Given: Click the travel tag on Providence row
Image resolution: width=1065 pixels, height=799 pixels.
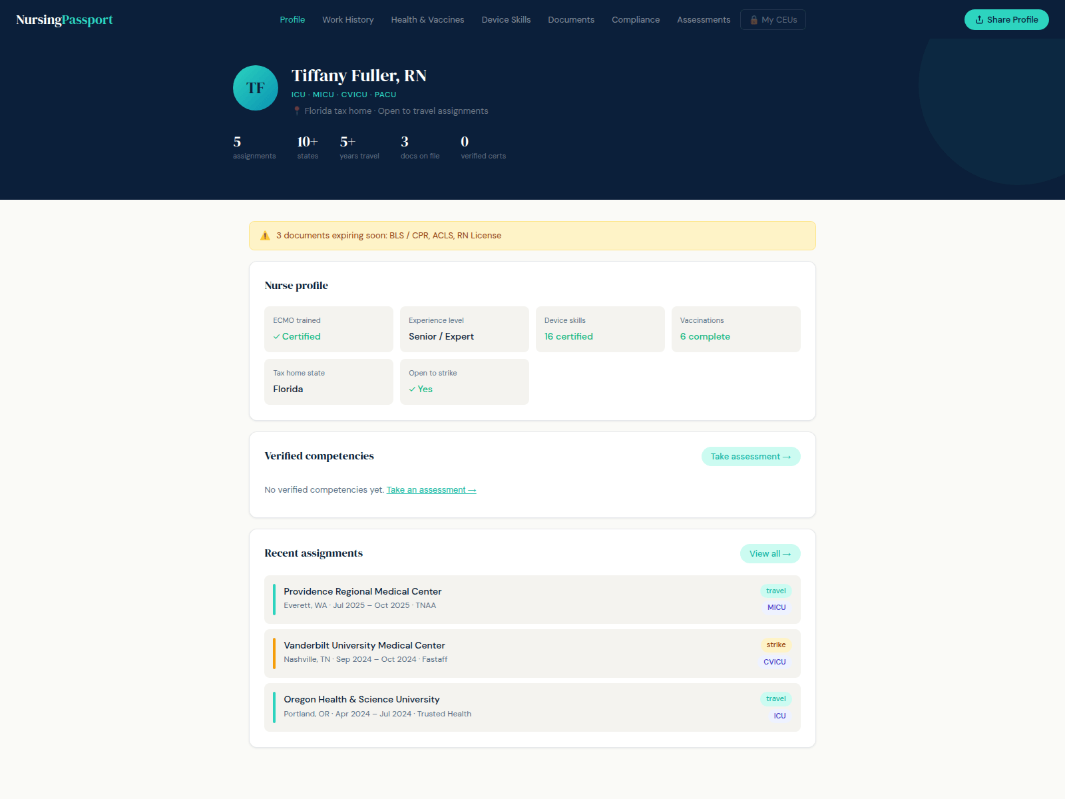Looking at the screenshot, I should pos(776,591).
